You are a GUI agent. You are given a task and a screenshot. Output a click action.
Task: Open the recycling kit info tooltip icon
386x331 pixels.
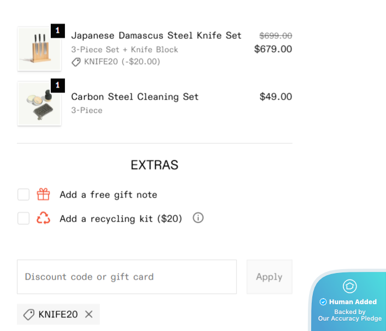pos(198,218)
